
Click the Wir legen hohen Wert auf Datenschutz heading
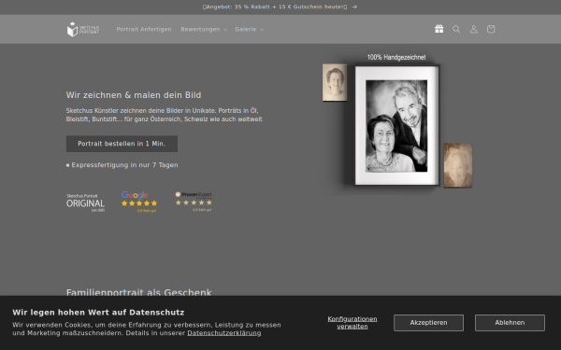pyautogui.click(x=98, y=313)
